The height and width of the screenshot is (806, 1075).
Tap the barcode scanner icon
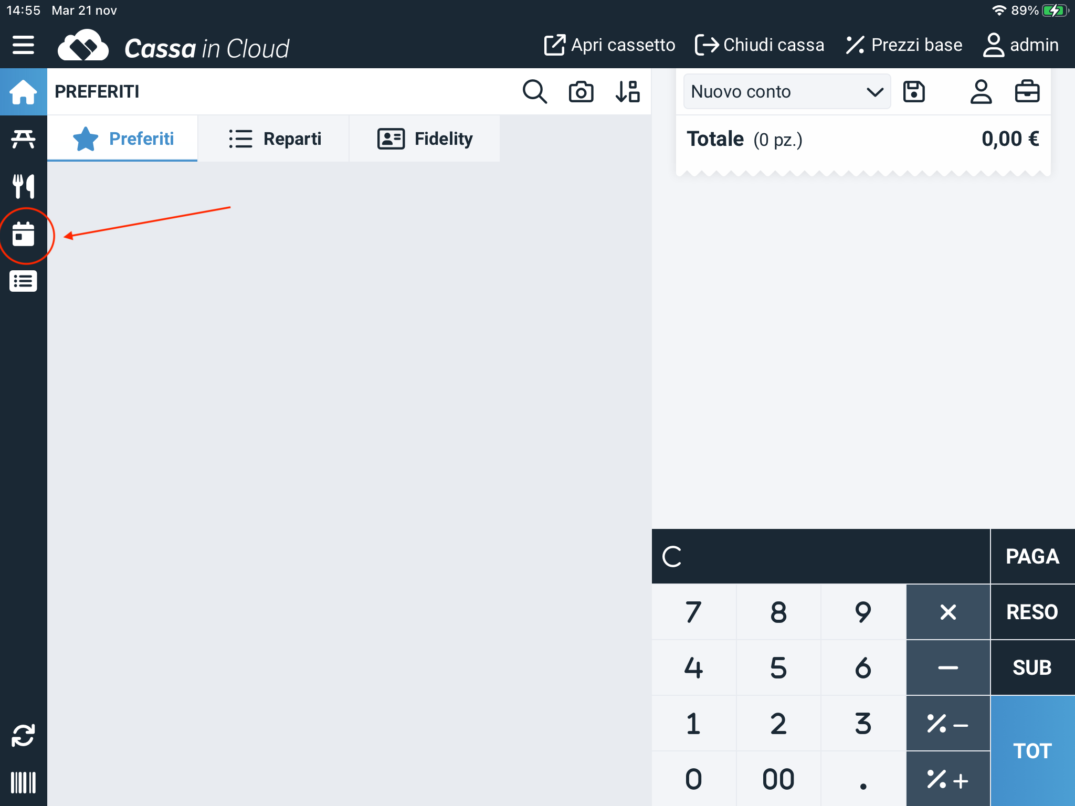[23, 782]
